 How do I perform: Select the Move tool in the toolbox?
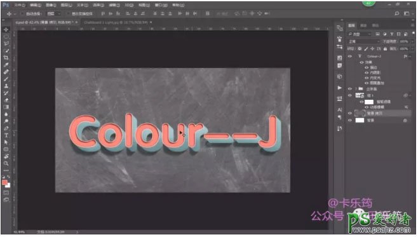[x=6, y=30]
